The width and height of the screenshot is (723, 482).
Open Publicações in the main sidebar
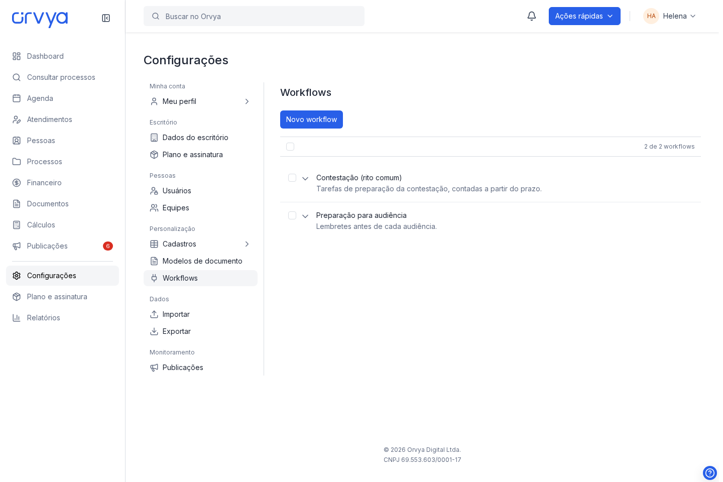pyautogui.click(x=62, y=246)
